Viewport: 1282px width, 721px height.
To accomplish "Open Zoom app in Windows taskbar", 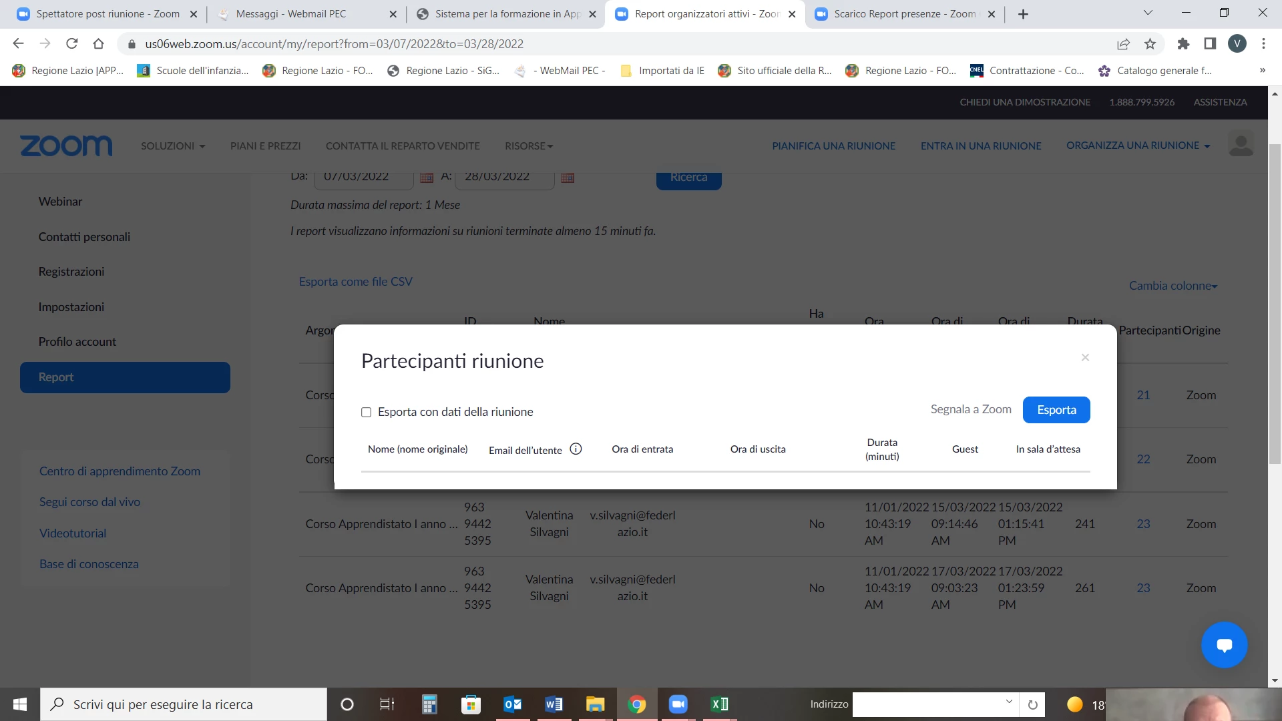I will (678, 704).
